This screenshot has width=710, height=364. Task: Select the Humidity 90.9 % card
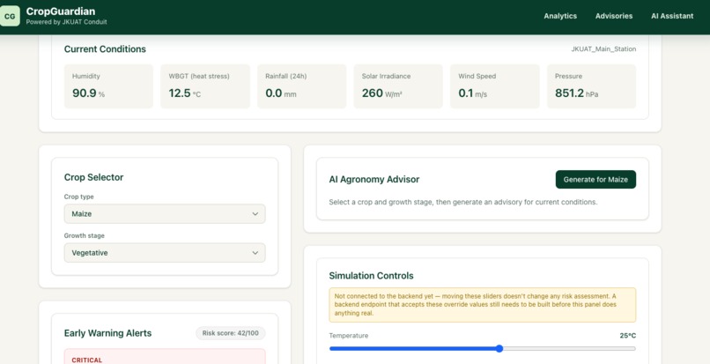coord(108,86)
